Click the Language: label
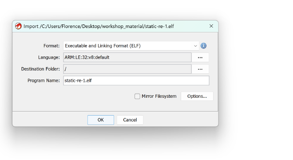293x160 pixels. 49,57
